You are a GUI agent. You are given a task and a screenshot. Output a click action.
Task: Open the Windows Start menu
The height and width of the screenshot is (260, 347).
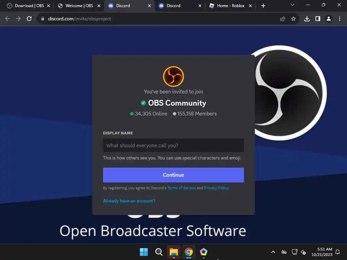(x=144, y=252)
